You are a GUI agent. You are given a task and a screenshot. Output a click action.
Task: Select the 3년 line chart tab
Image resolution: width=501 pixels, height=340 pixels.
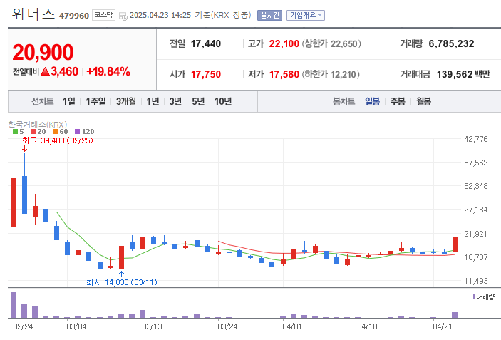coord(175,101)
